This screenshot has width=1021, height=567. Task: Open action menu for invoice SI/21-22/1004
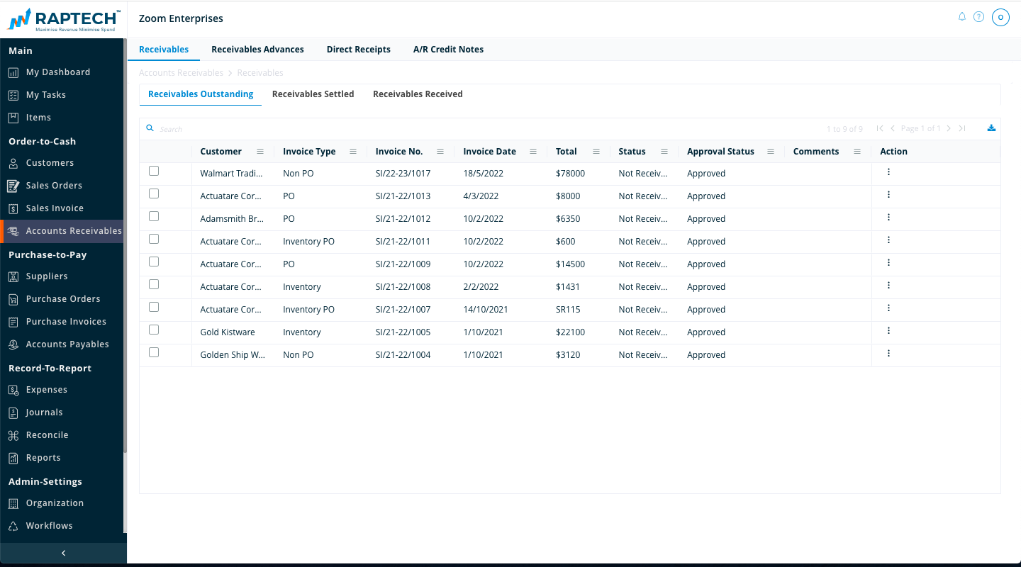(x=888, y=354)
